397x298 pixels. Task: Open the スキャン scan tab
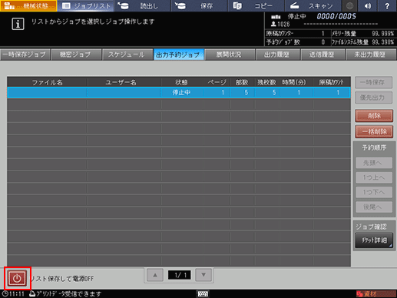click(x=313, y=5)
